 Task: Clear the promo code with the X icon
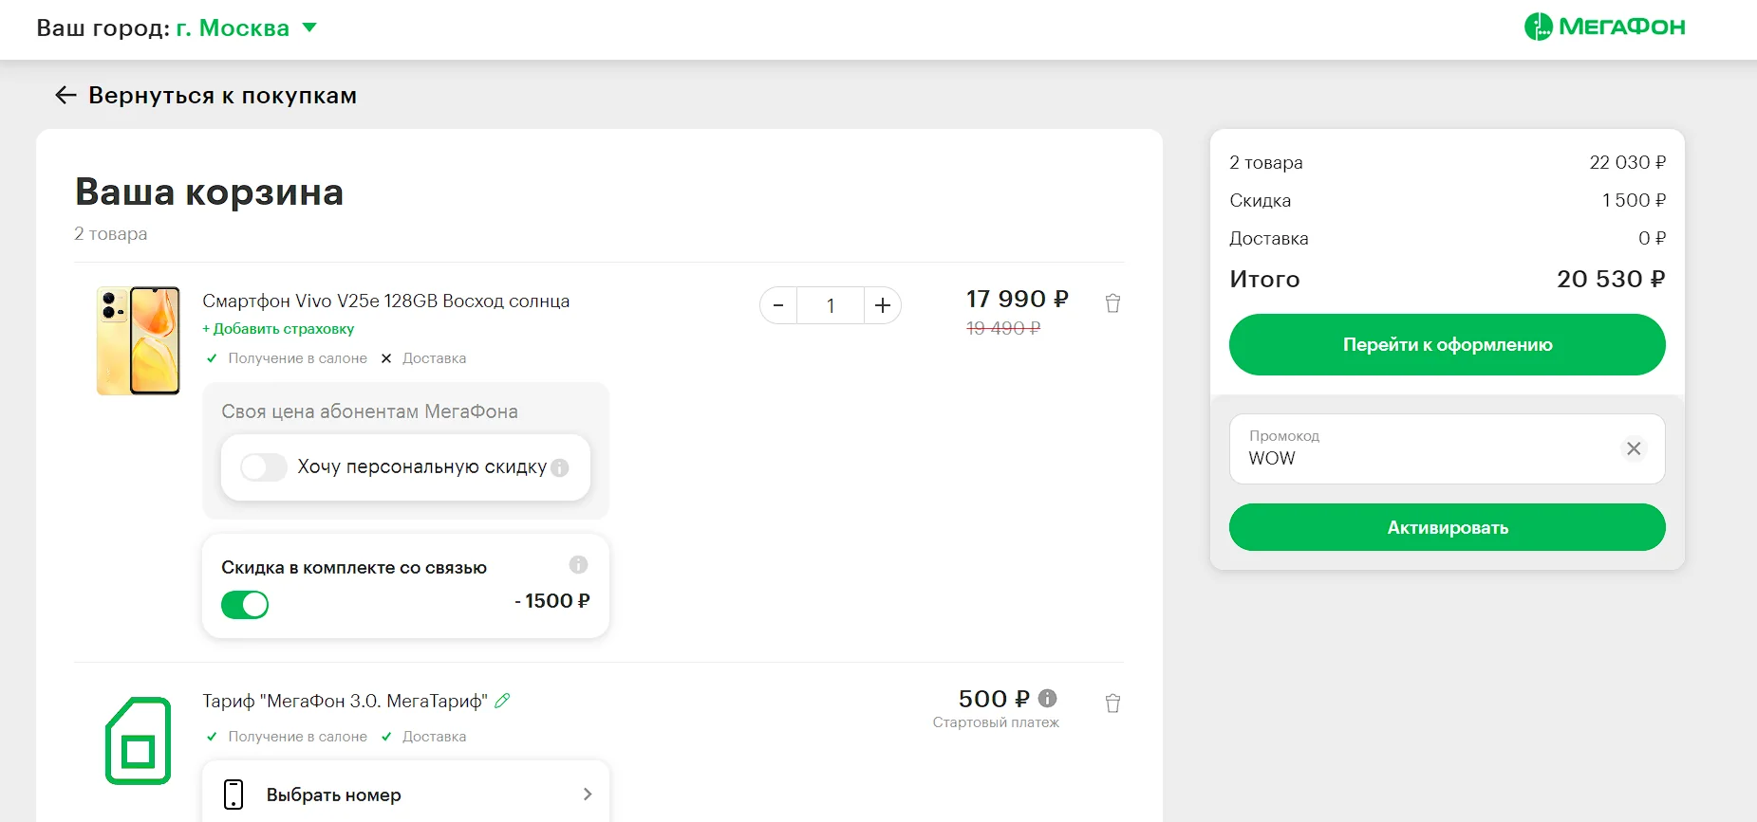1633,448
